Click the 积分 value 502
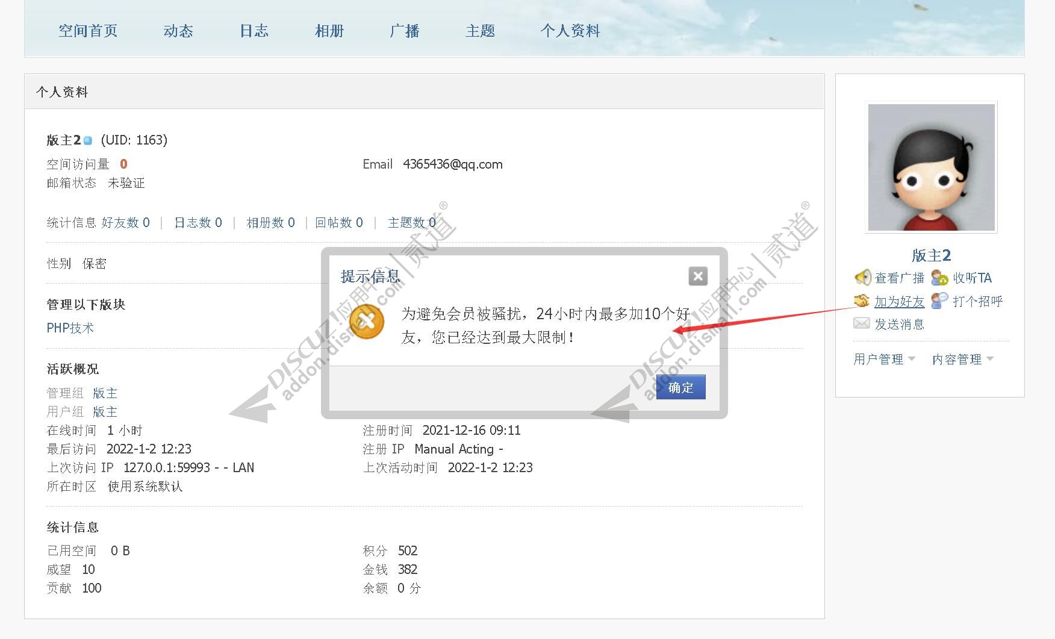The width and height of the screenshot is (1055, 639). (x=408, y=551)
